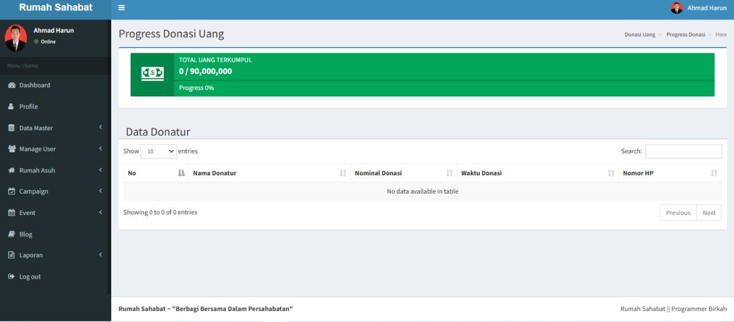Click the Next pagination button

click(x=709, y=213)
